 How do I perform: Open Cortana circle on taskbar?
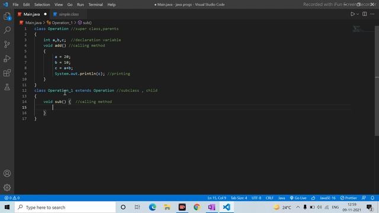point(123,207)
